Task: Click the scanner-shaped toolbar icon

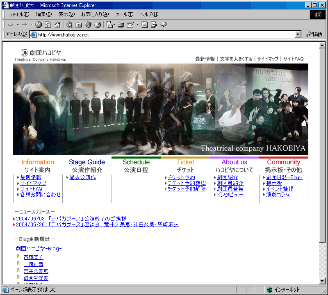Action: point(154,25)
